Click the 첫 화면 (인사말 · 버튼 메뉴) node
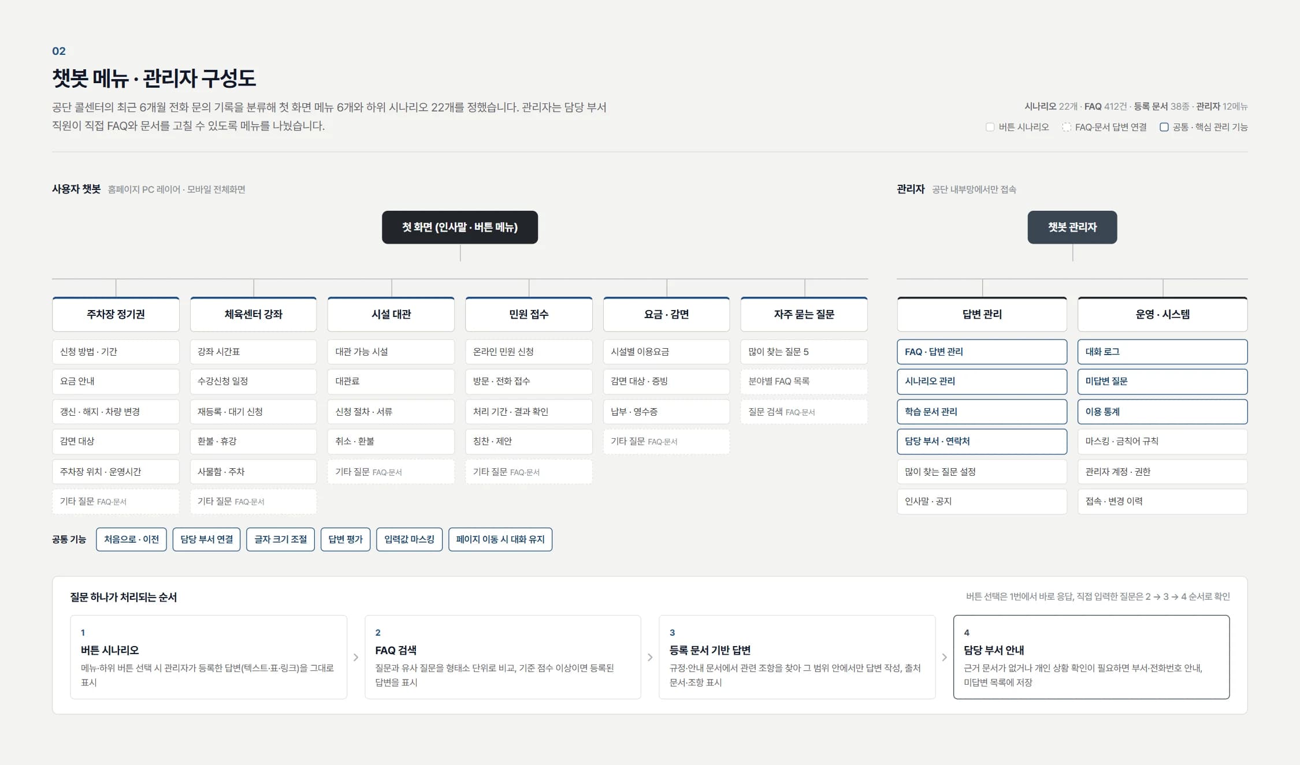This screenshot has height=765, width=1300. click(x=459, y=227)
